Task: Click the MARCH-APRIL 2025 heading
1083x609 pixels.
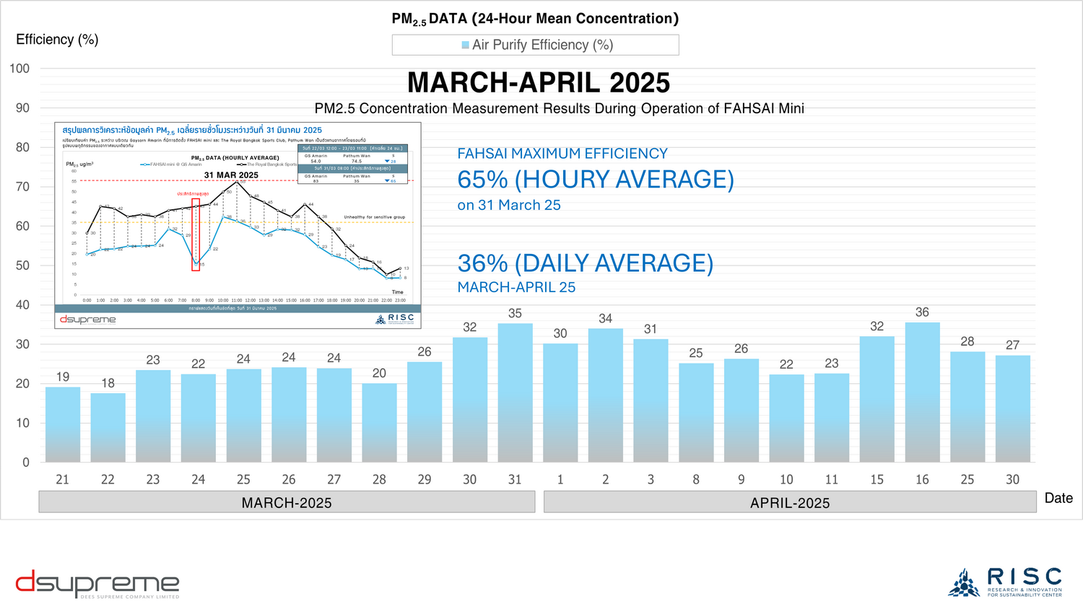Action: pyautogui.click(x=539, y=83)
